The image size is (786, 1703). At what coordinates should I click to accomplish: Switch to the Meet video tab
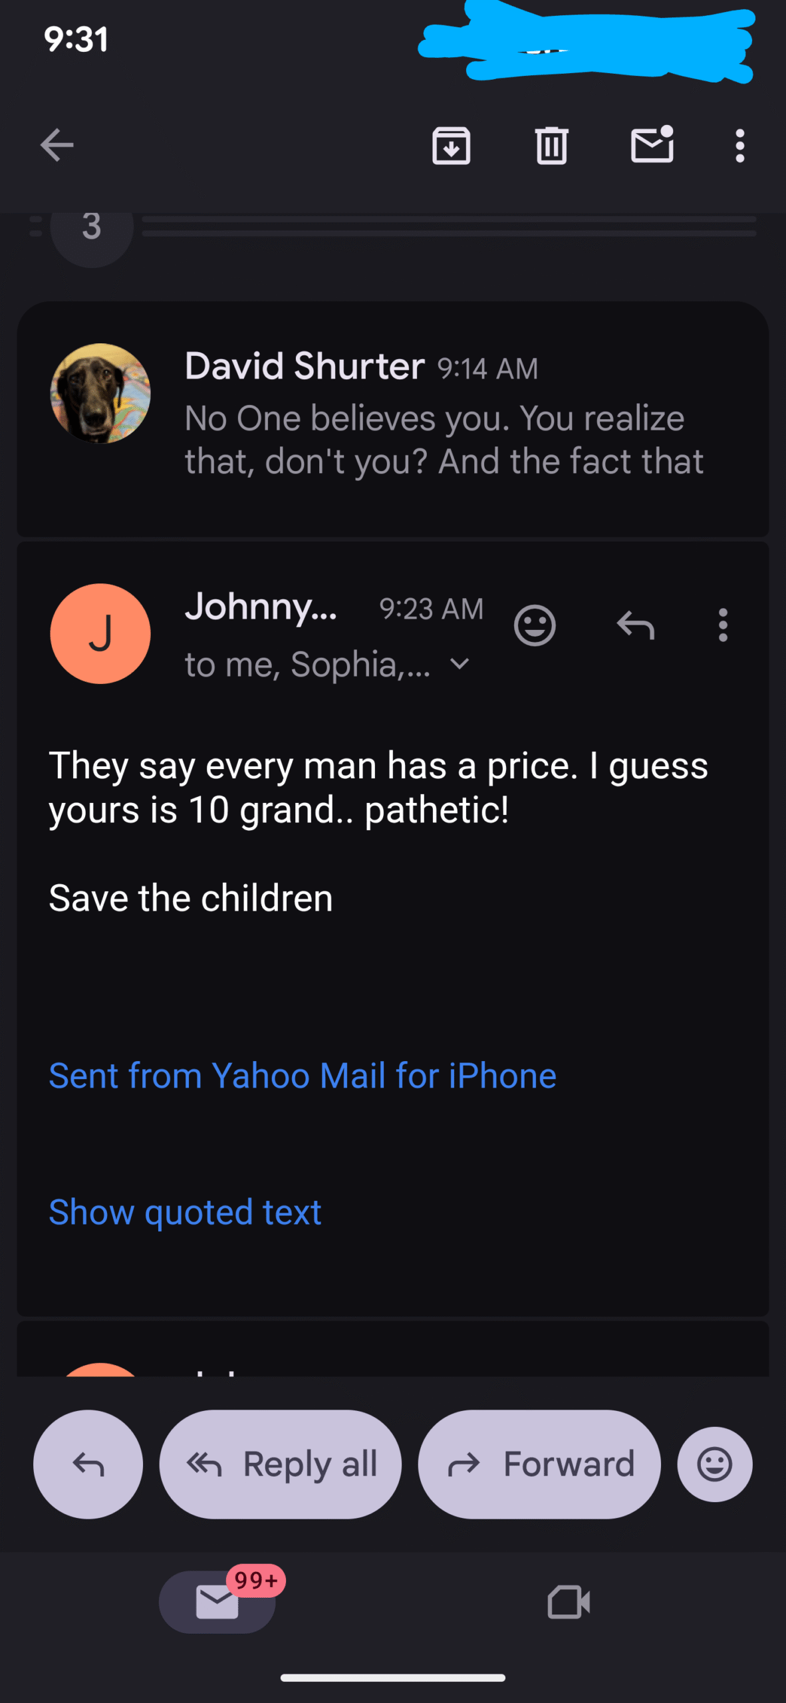(x=569, y=1602)
